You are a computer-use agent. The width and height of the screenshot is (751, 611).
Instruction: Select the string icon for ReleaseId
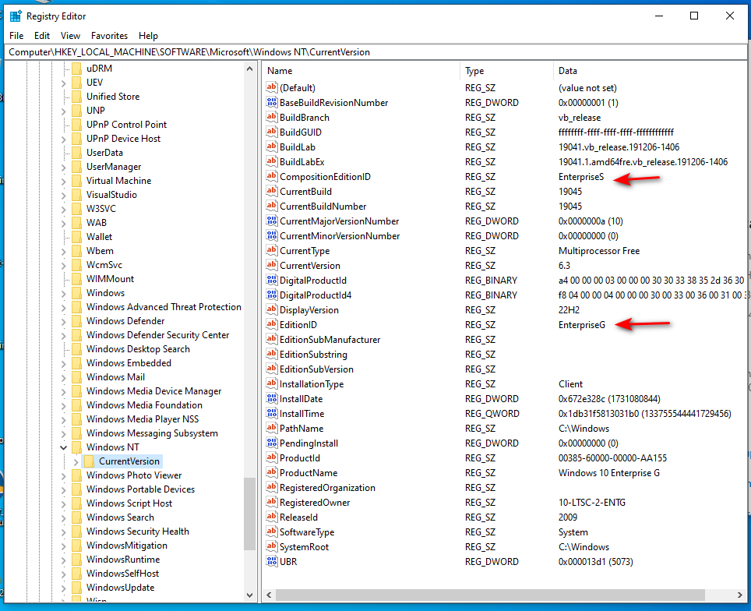272,517
